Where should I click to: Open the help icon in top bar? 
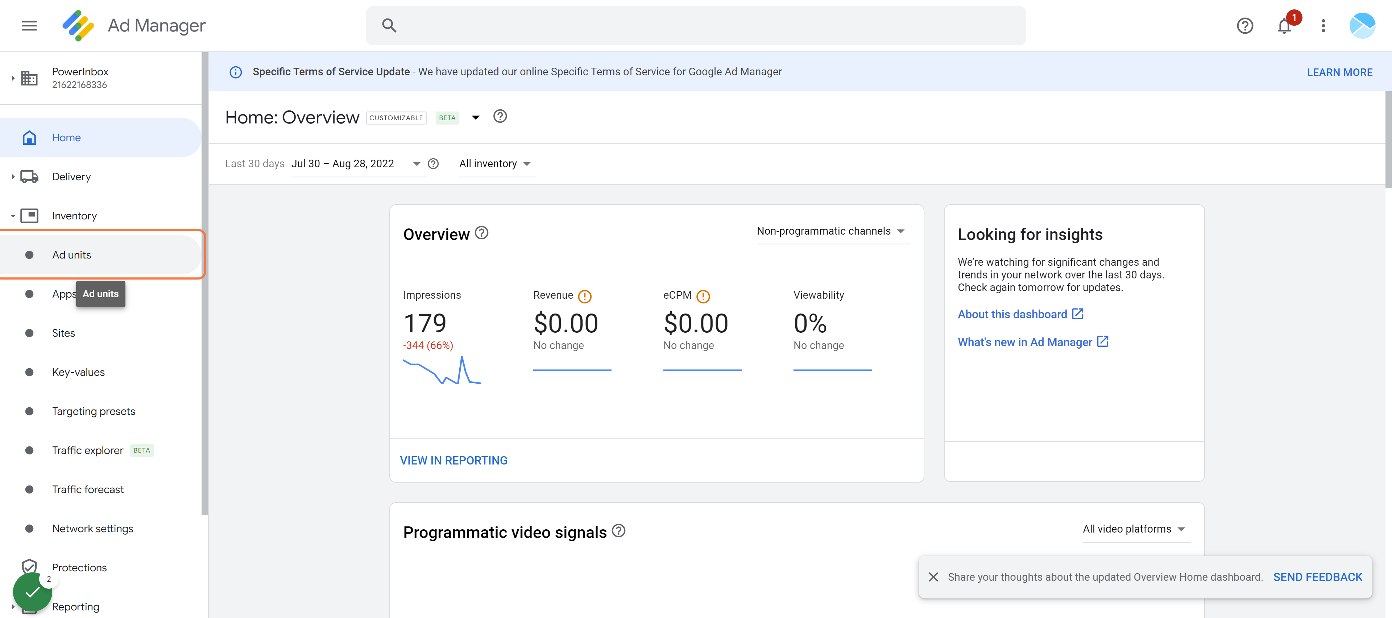click(1244, 25)
